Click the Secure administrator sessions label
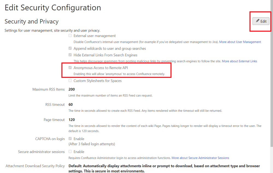Screen dimensions: 273x173 [x=42, y=152]
